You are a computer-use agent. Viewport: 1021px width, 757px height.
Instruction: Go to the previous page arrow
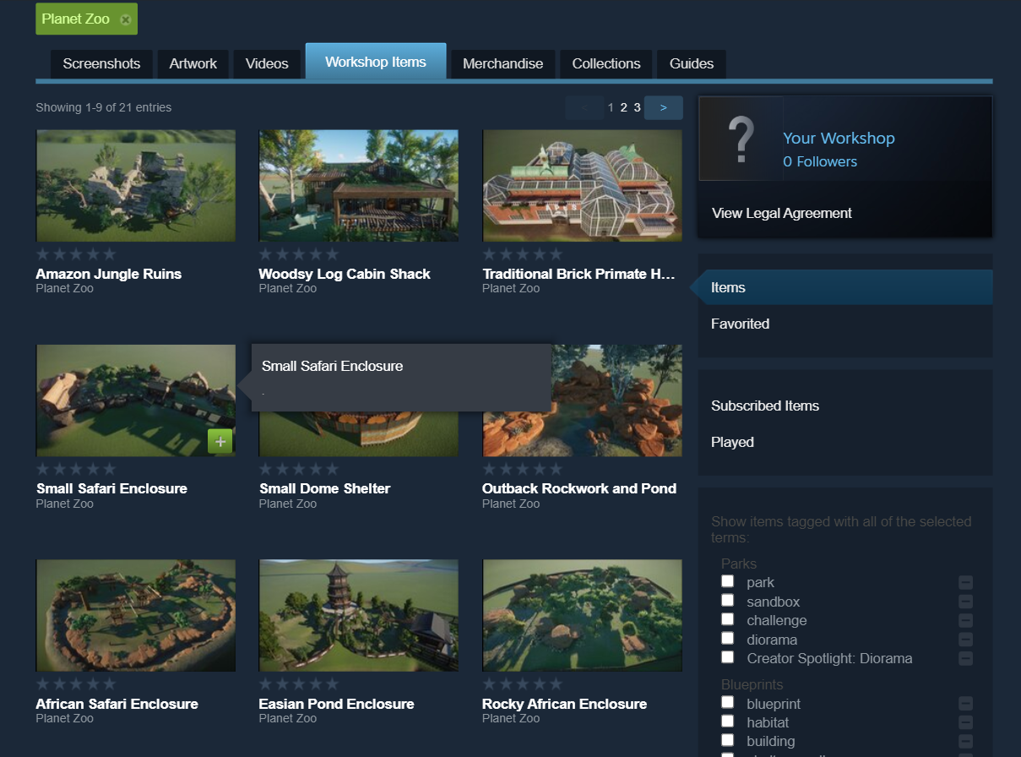(584, 107)
